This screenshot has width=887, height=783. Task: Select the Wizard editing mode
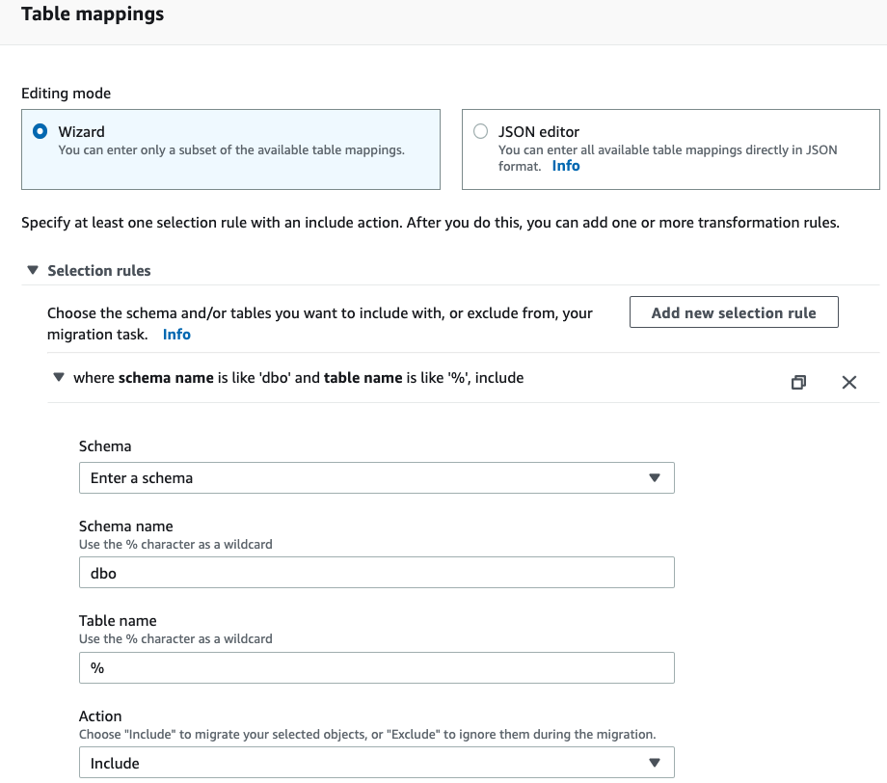[x=40, y=131]
